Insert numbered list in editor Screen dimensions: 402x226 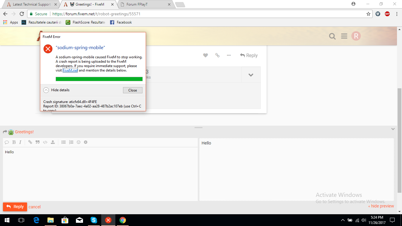tap(71, 142)
